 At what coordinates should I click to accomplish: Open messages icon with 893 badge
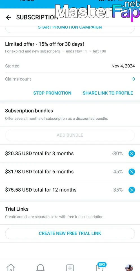click(x=100, y=267)
